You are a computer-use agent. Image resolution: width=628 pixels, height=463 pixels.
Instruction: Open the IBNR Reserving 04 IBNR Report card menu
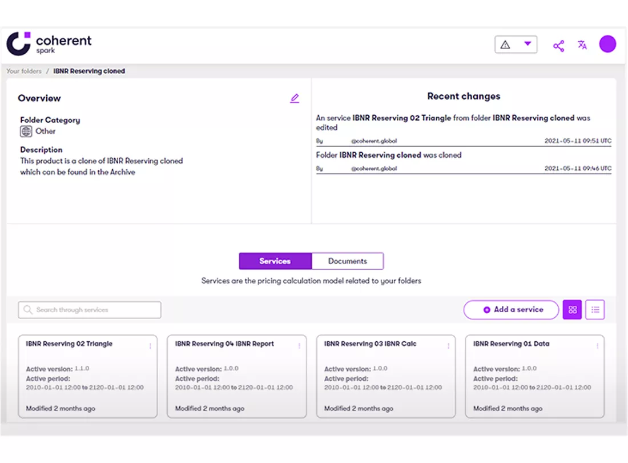(299, 346)
